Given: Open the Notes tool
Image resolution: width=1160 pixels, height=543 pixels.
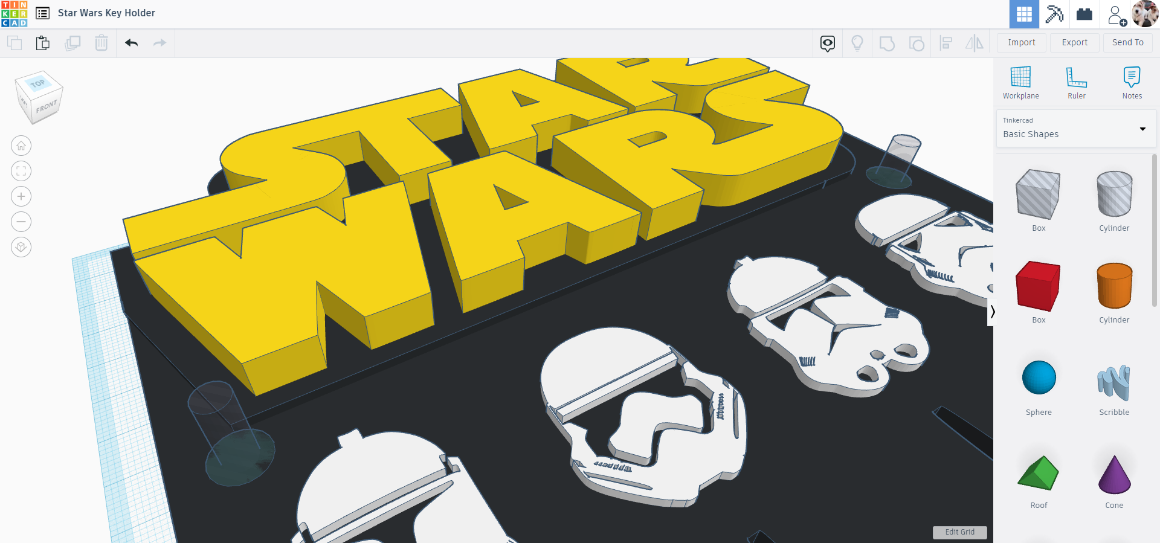Looking at the screenshot, I should coord(1132,83).
